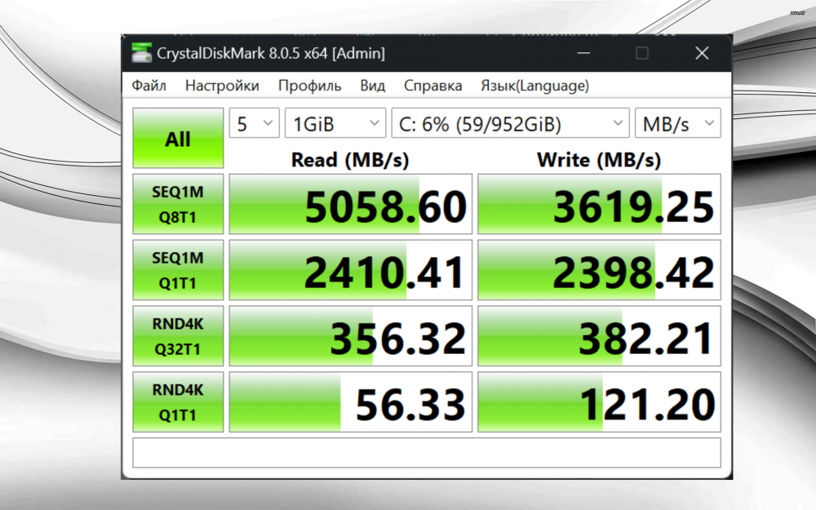Open the MB/s unit dropdown
Image resolution: width=816 pixels, height=510 pixels.
pyautogui.click(x=678, y=123)
